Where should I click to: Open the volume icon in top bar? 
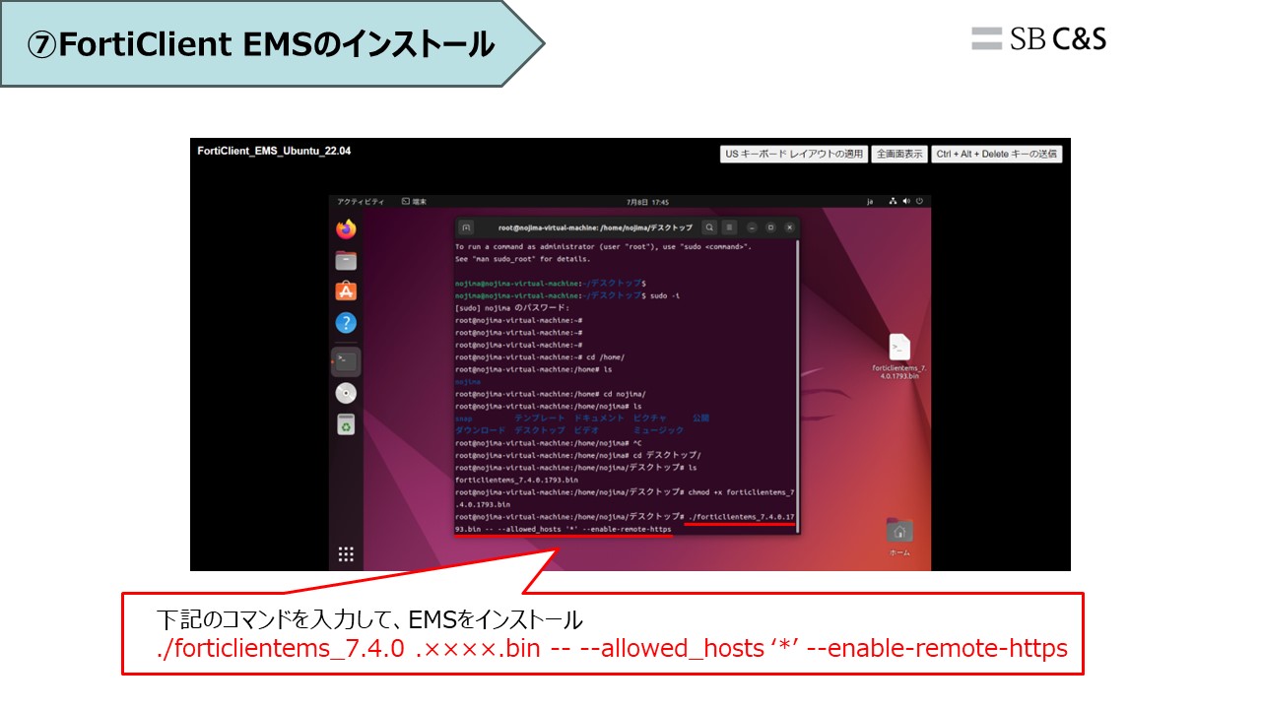(905, 201)
